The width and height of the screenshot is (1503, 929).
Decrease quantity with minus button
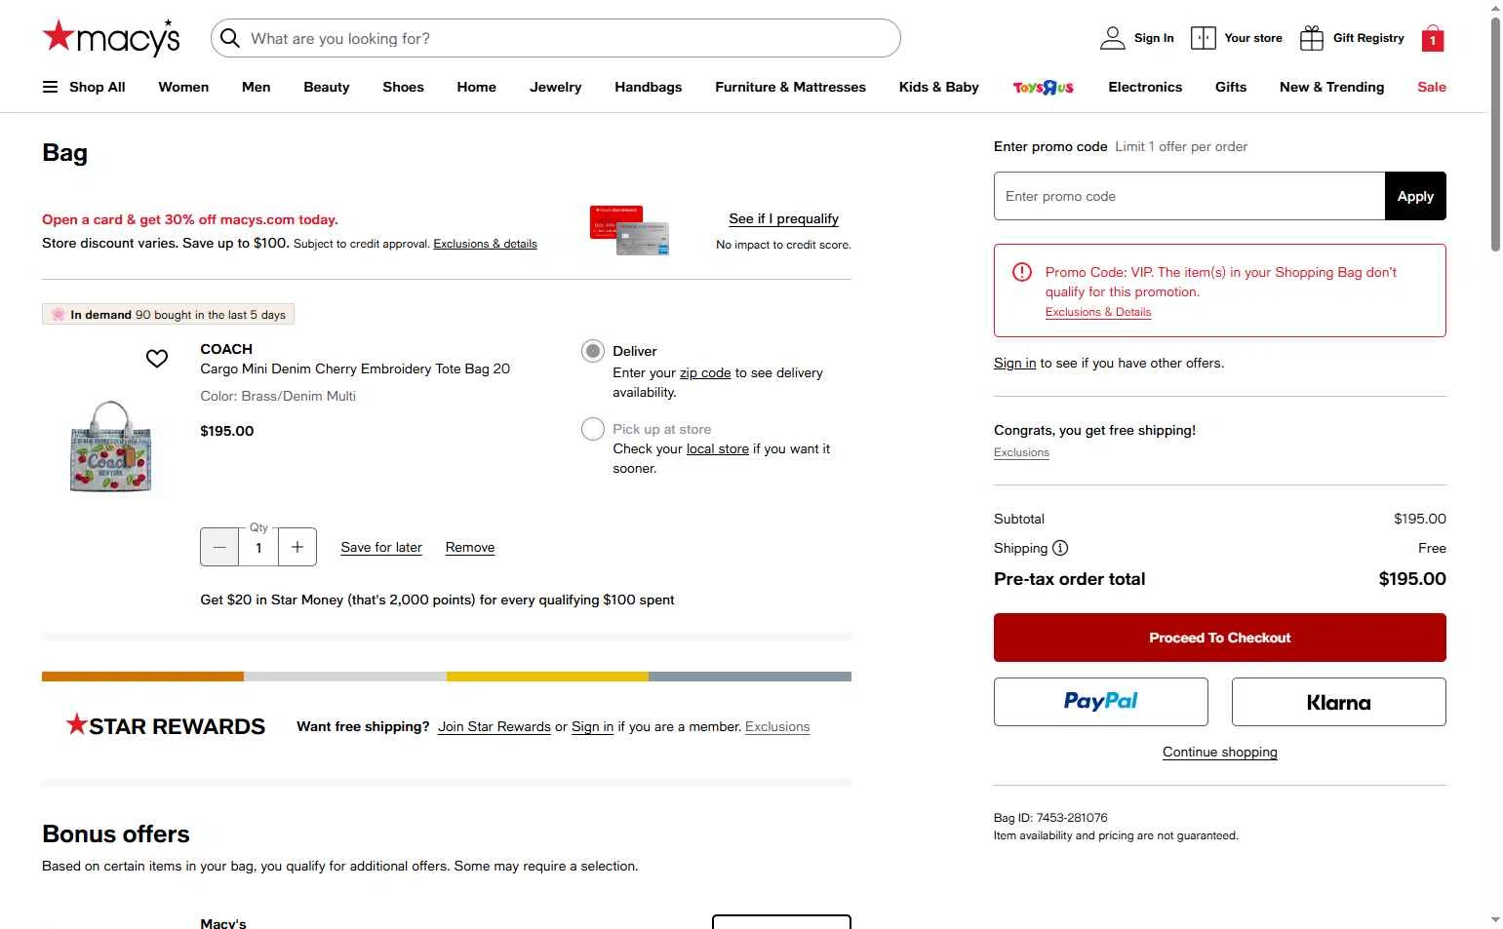coord(219,547)
